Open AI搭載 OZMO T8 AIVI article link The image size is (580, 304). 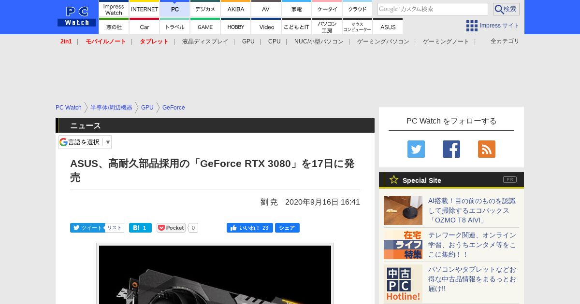point(472,210)
